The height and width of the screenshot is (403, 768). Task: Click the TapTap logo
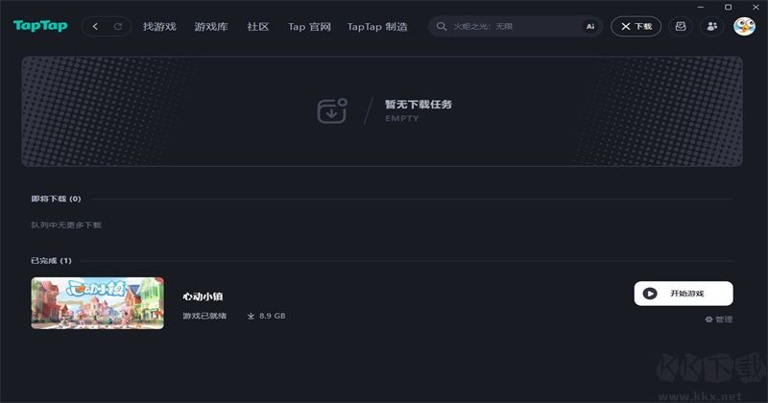(x=40, y=26)
